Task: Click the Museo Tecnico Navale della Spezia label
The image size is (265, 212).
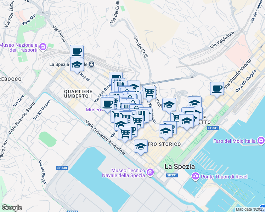Action: [124, 173]
